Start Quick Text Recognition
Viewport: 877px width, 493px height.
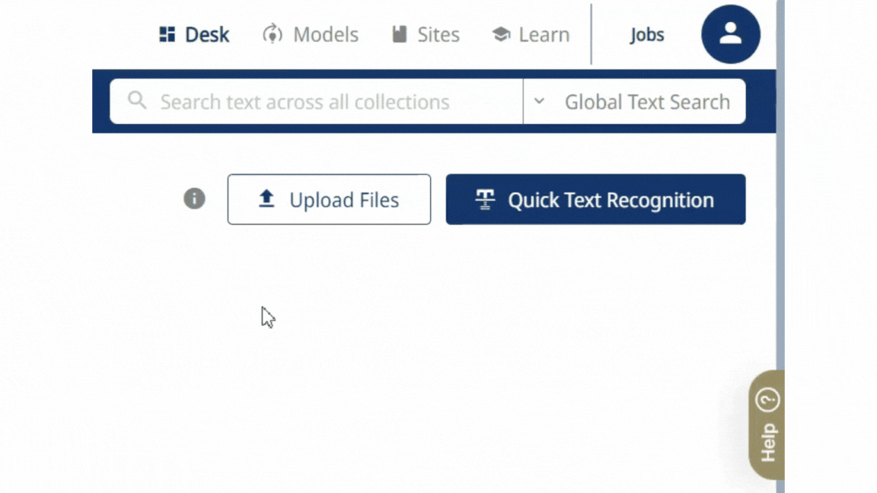pyautogui.click(x=610, y=199)
